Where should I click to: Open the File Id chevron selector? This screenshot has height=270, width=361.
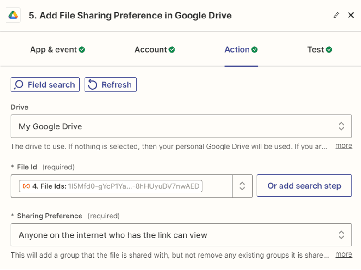point(242,186)
